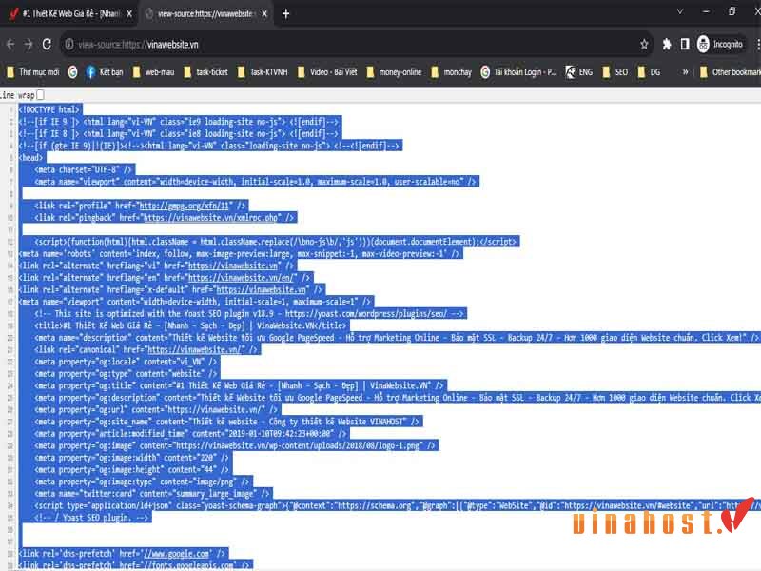
Task: Click the meta charset UTF-8 line
Action: [83, 170]
